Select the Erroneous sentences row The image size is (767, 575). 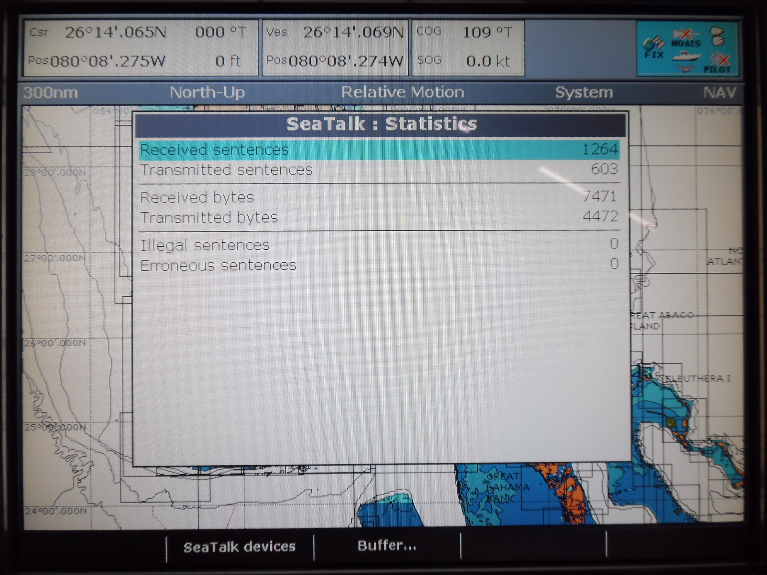tap(379, 265)
